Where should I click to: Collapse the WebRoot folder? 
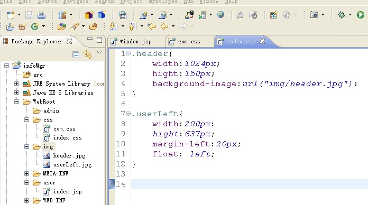point(17,102)
